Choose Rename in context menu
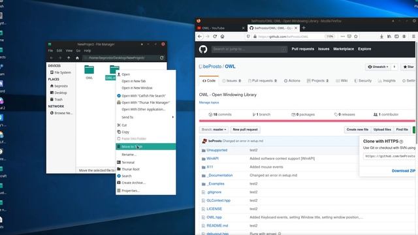The image size is (418, 235). point(146,155)
